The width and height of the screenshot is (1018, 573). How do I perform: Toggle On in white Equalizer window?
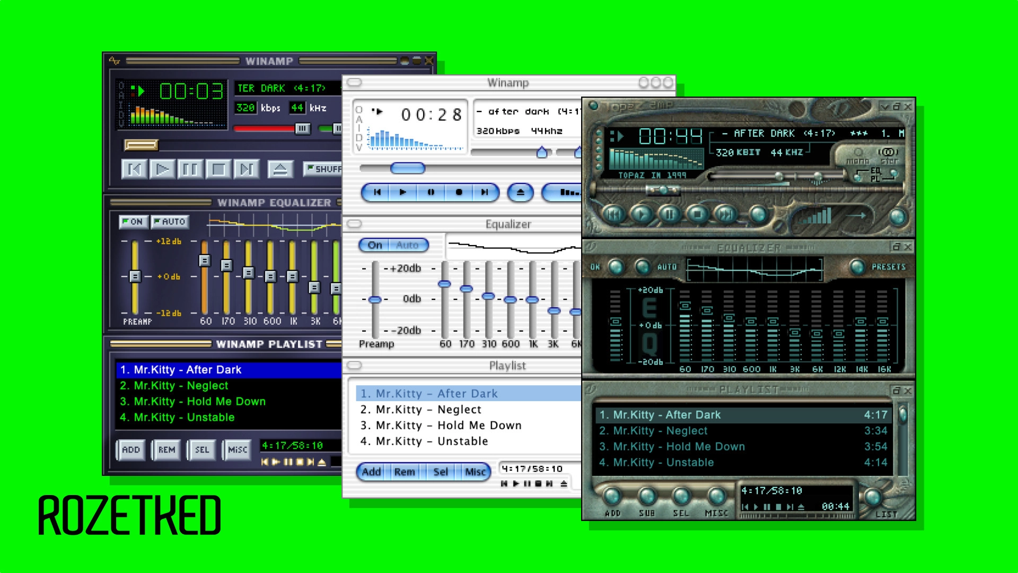[x=375, y=245]
